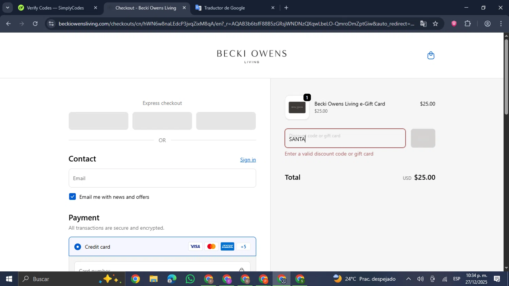Click the Sign in link
The image size is (509, 286).
(248, 160)
